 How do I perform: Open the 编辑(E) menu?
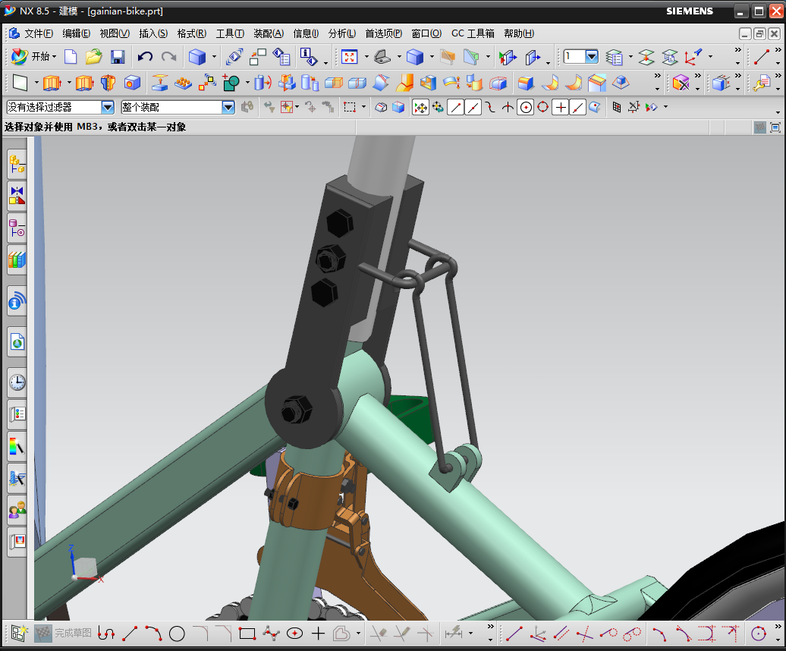(x=76, y=33)
